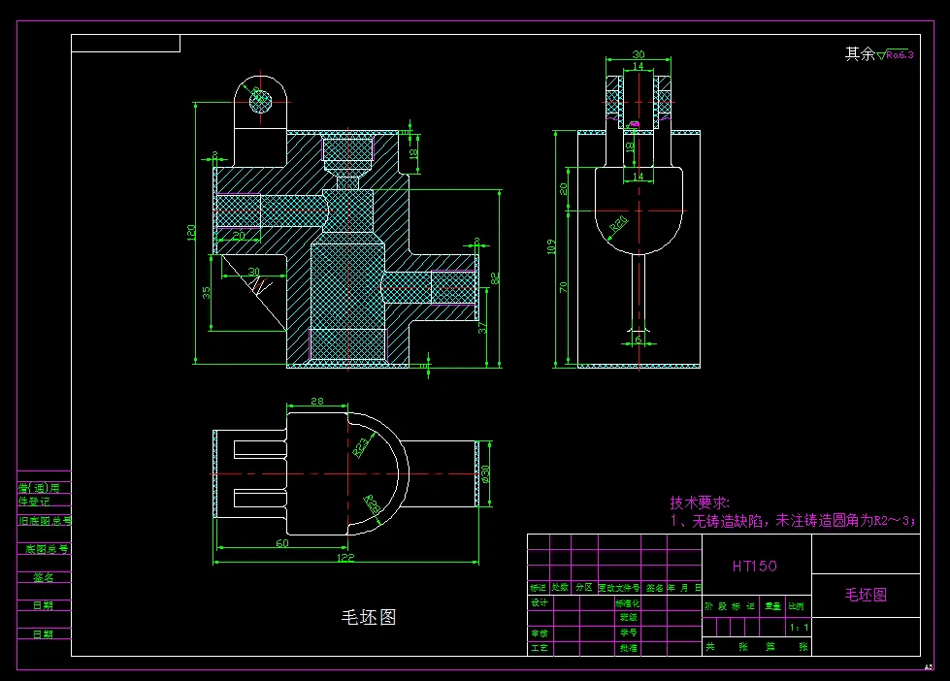Click the "82" vertical dimension
This screenshot has height=681, width=950.
[x=495, y=278]
